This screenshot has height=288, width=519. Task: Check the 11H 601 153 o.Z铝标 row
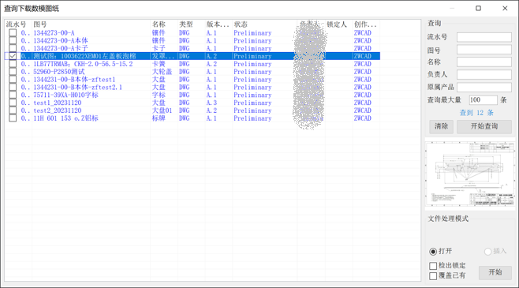[x=13, y=118]
